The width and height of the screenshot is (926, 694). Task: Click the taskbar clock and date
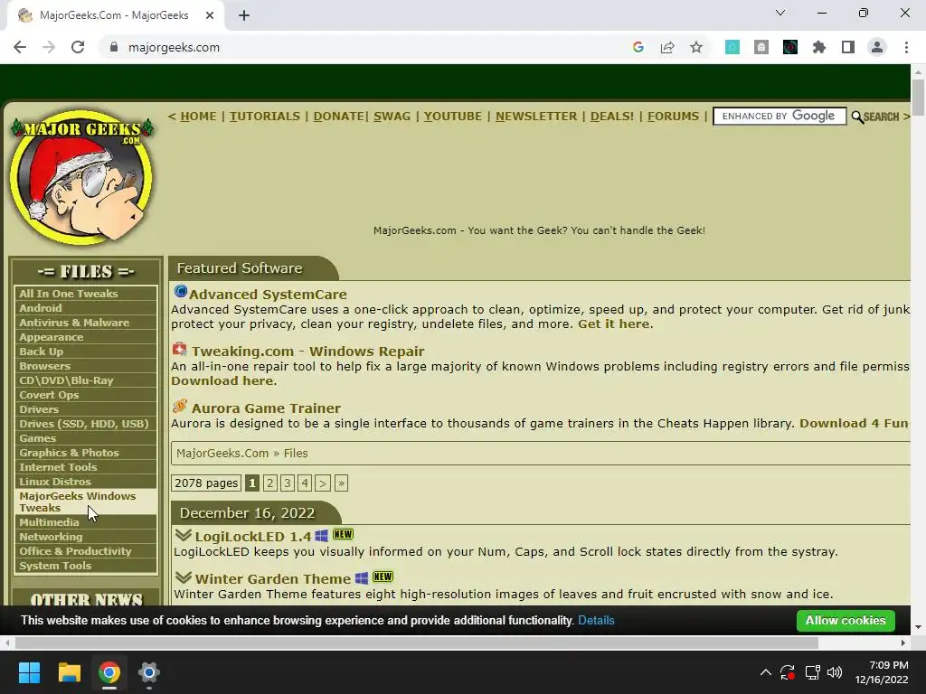pyautogui.click(x=883, y=672)
